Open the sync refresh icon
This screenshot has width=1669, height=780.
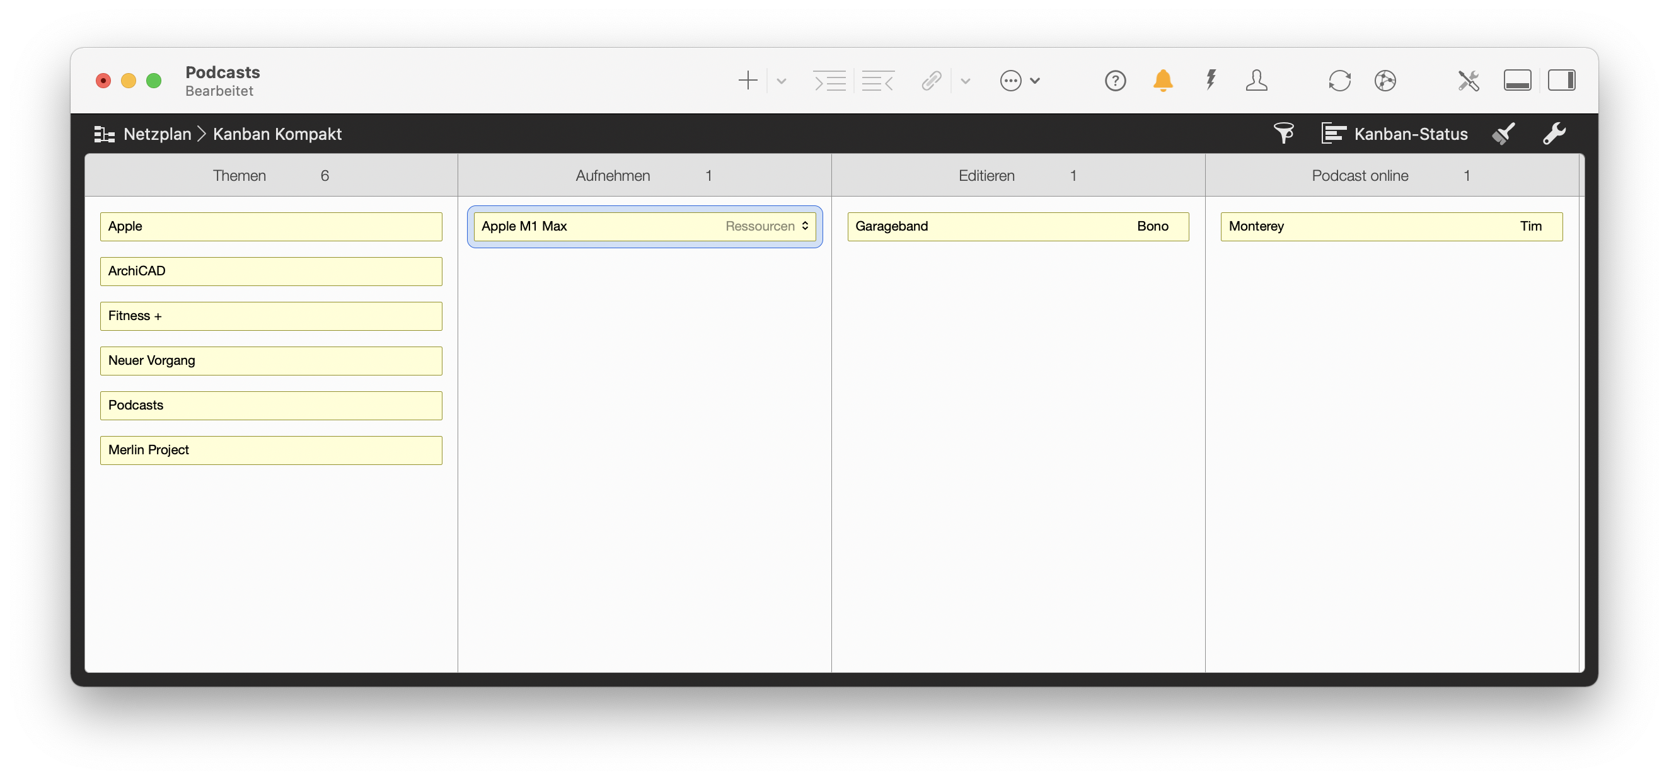(x=1339, y=81)
